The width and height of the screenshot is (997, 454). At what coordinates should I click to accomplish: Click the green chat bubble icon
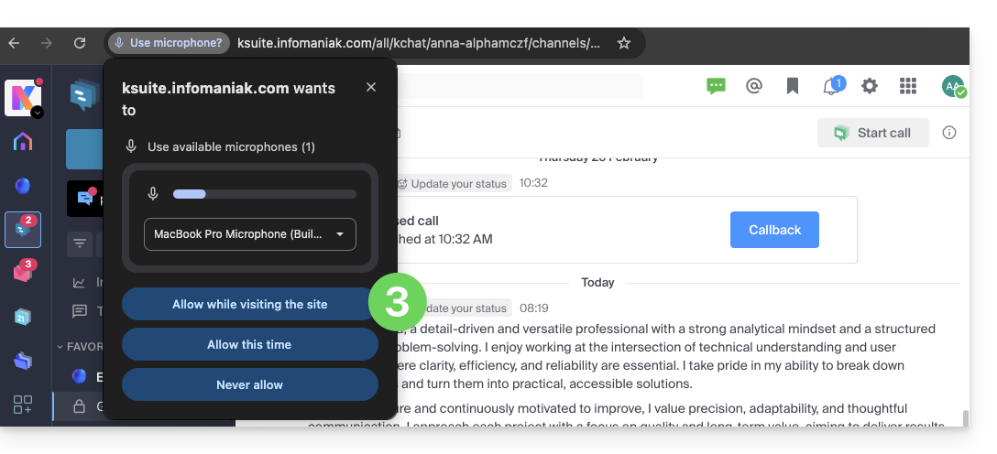[716, 86]
